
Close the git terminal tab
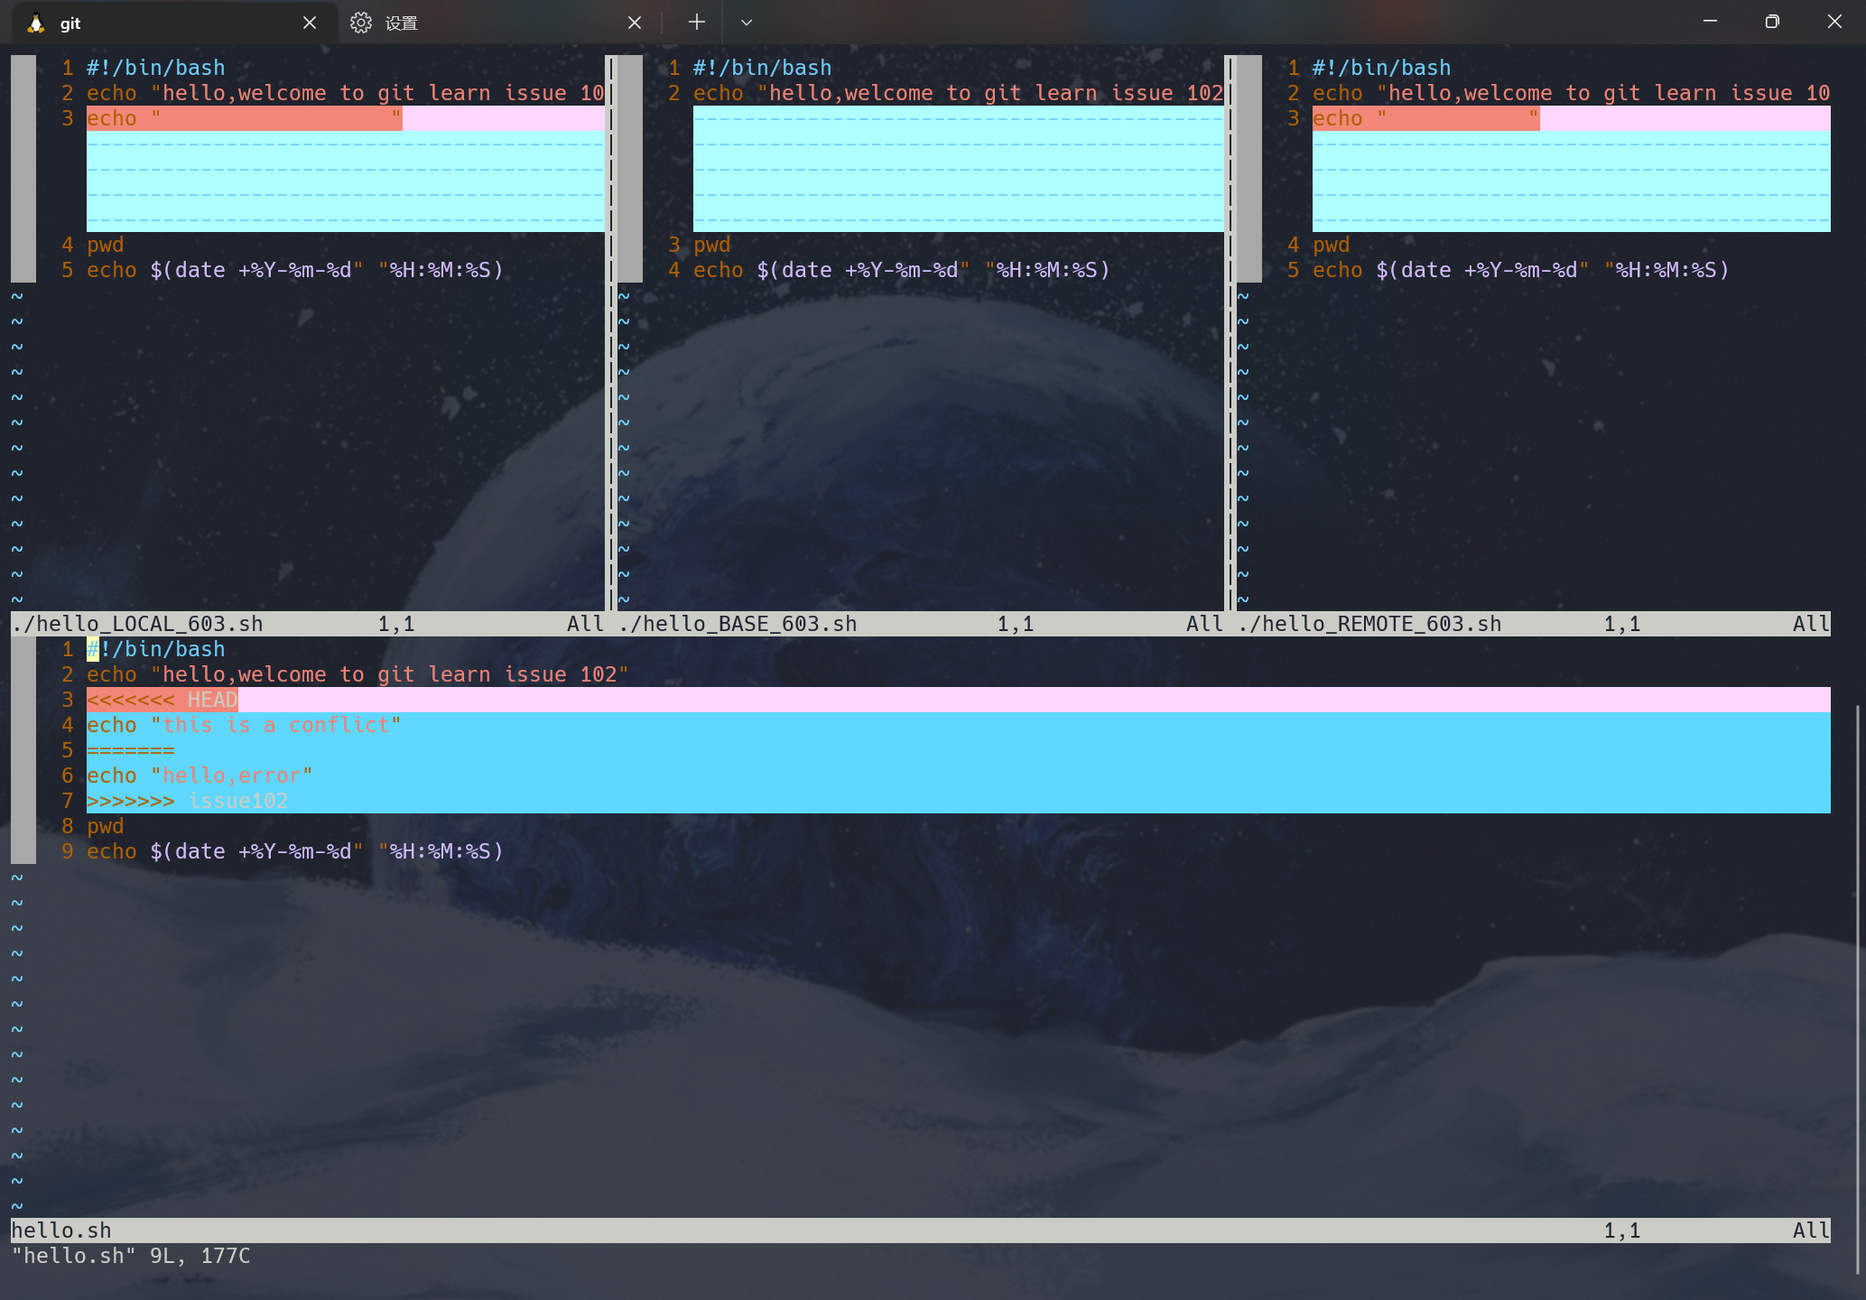click(x=310, y=23)
